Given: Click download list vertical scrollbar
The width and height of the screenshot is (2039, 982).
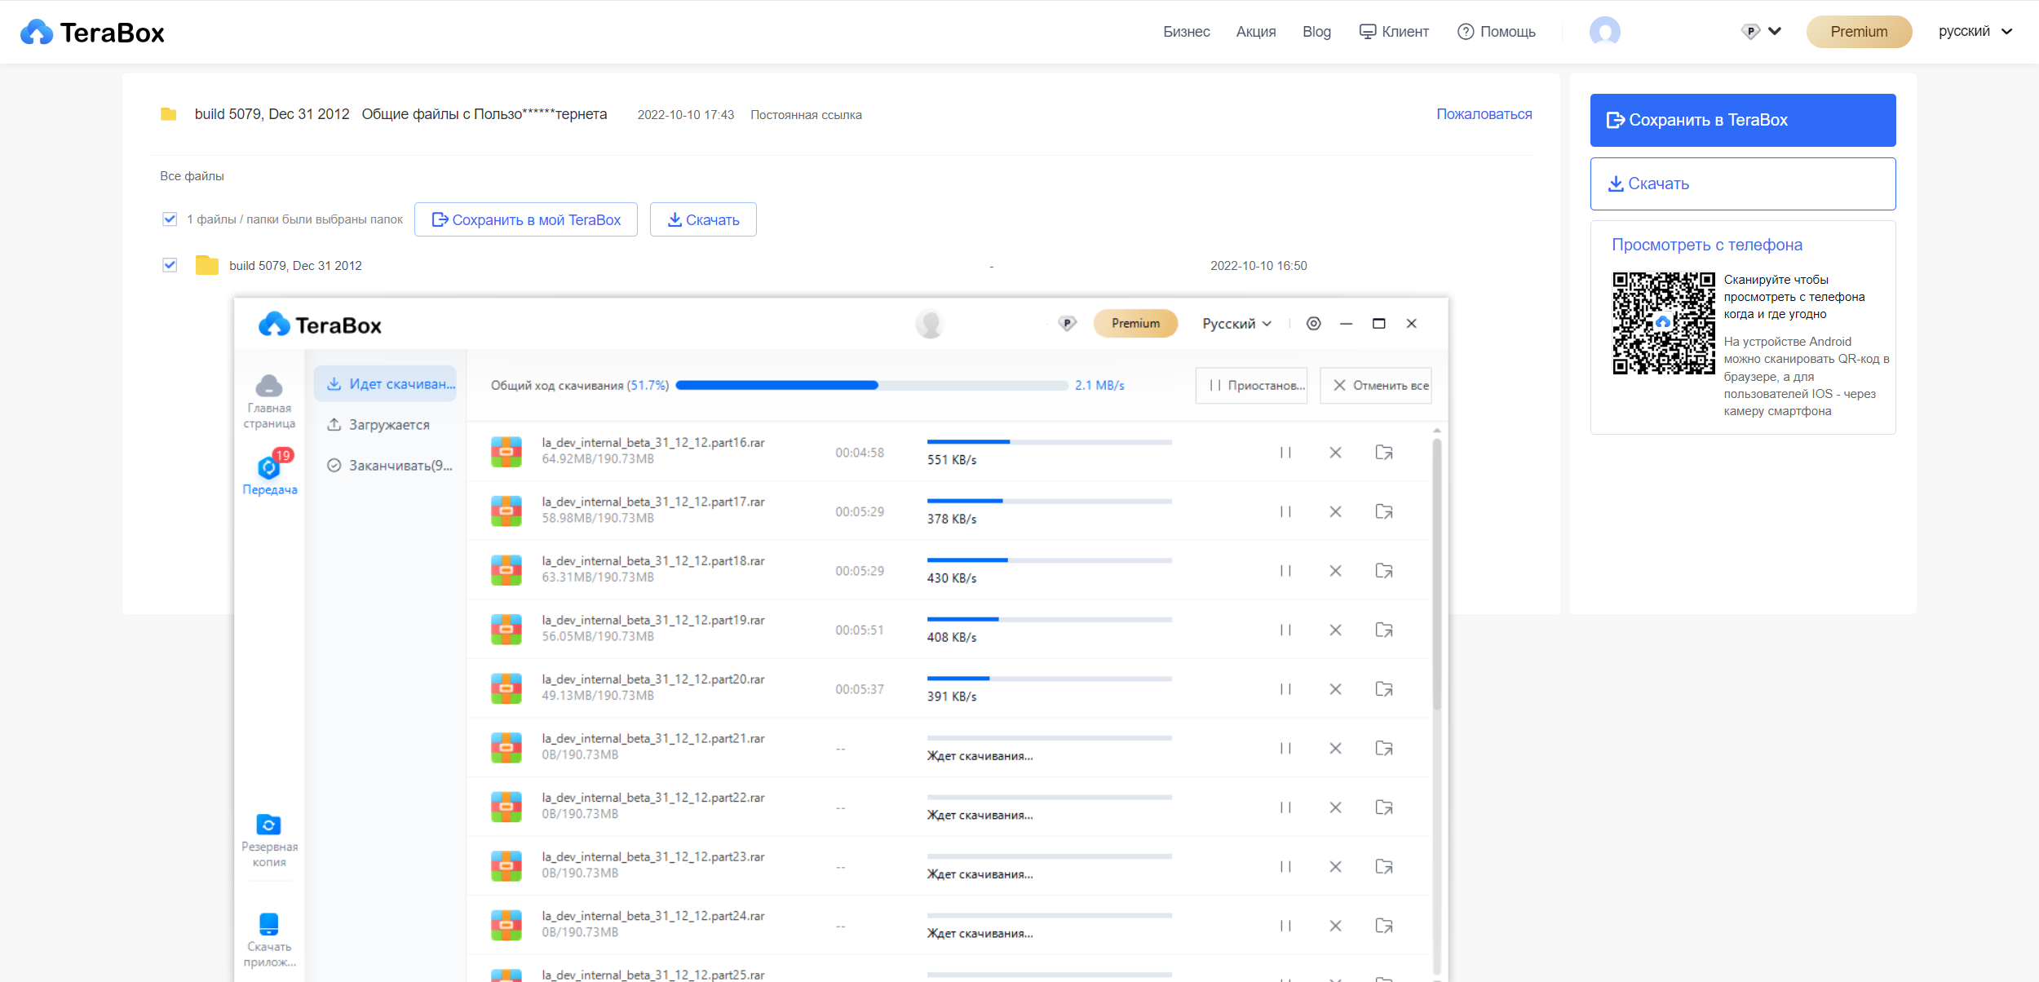Looking at the screenshot, I should coord(1437,574).
